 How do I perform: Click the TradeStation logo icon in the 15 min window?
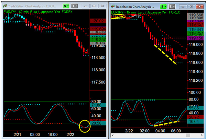(113, 6)
